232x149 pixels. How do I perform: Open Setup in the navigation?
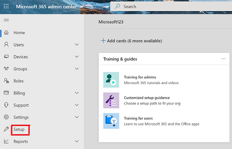(x=19, y=130)
